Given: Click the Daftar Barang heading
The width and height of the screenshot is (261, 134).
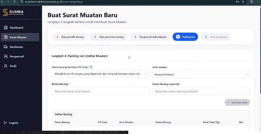Looking at the screenshot, I should coord(63,114).
